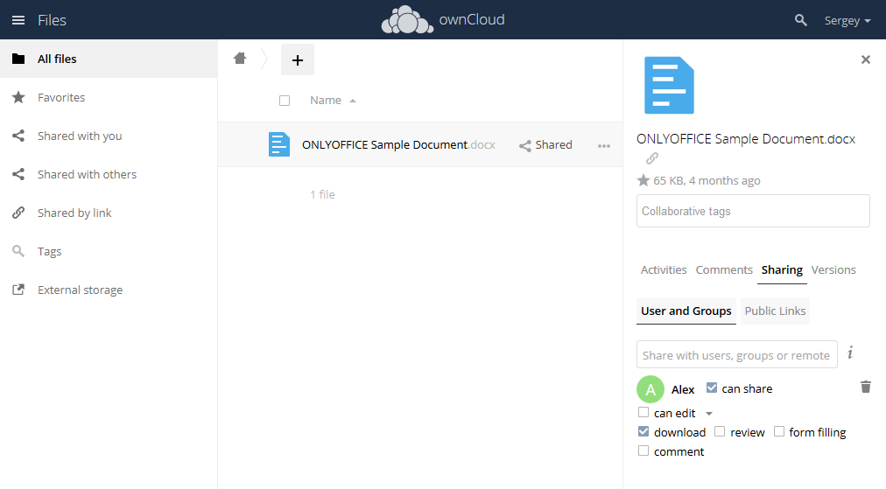This screenshot has width=886, height=489.
Task: Sort files by Name column
Action: pos(326,101)
